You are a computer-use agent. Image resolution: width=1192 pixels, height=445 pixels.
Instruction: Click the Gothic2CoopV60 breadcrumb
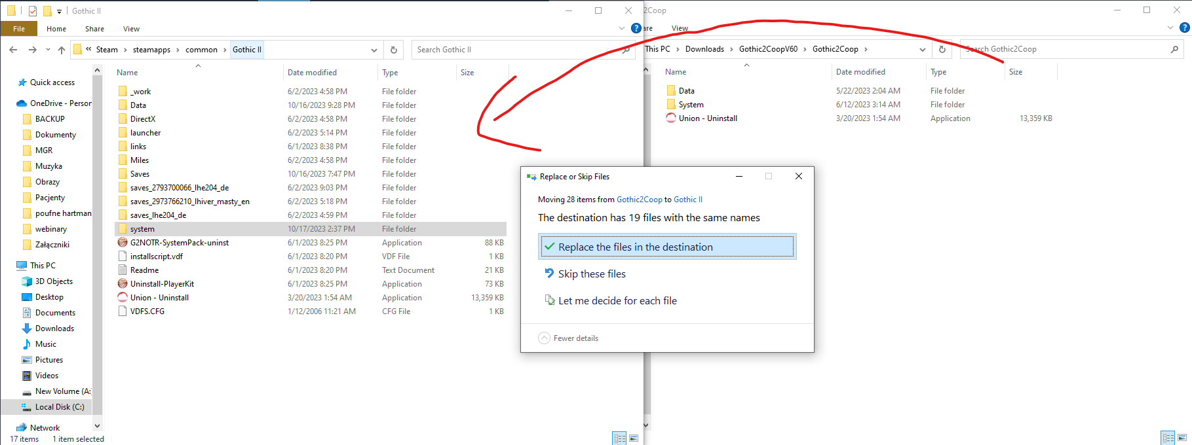[x=768, y=49]
